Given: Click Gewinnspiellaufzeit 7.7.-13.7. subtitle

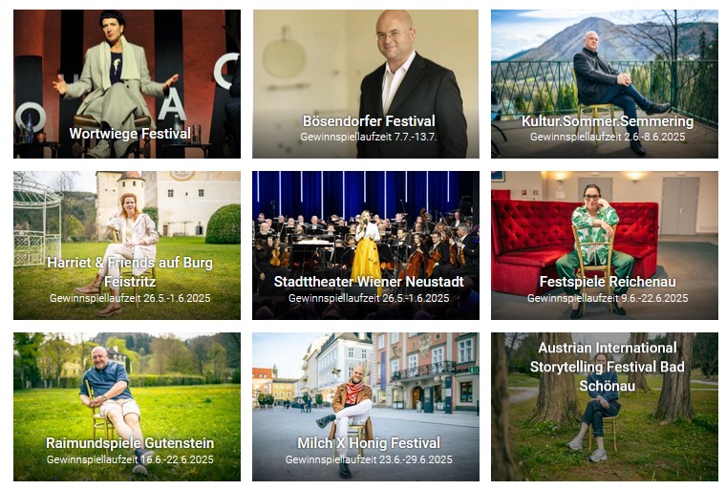Looking at the screenshot, I should (369, 138).
